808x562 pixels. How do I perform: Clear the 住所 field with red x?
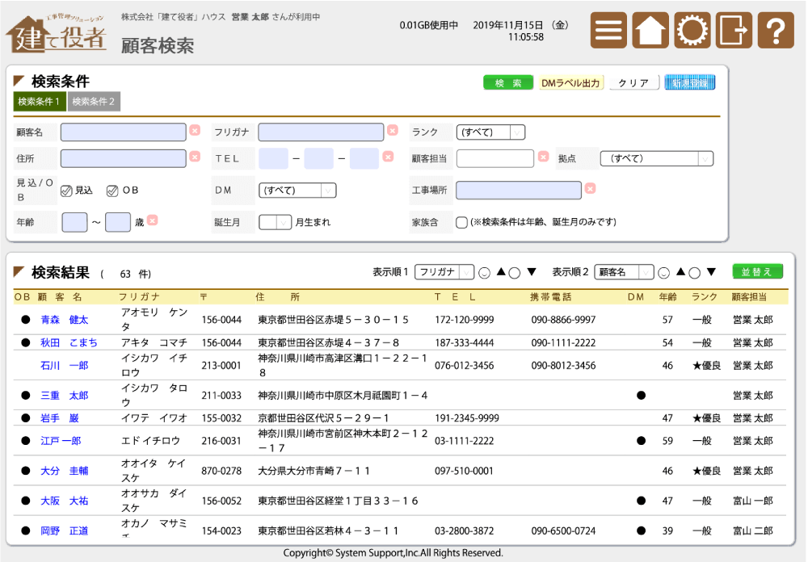coord(195,157)
